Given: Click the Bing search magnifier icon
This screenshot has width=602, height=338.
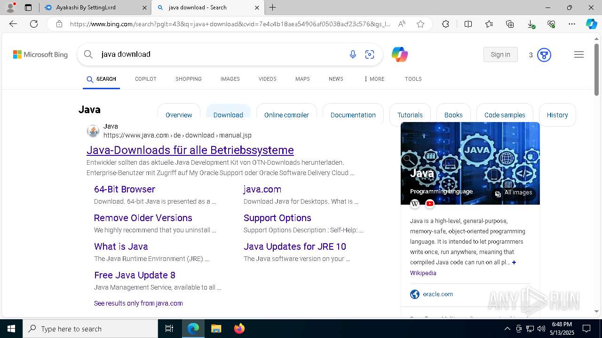Looking at the screenshot, I should (88, 54).
